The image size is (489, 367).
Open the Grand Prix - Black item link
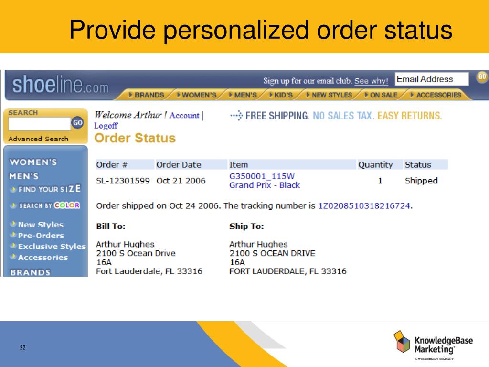[x=265, y=185]
